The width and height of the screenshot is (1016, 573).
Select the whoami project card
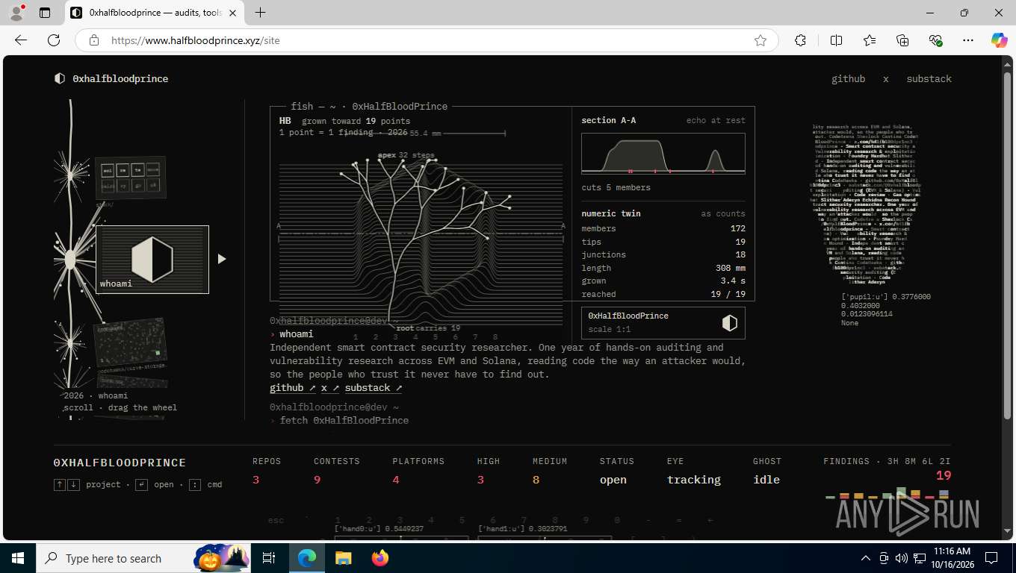pyautogui.click(x=152, y=259)
